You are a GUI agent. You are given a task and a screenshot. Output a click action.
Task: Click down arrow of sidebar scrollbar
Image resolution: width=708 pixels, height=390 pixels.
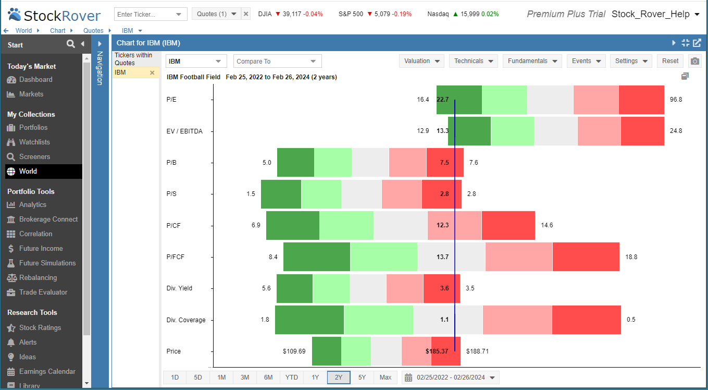click(86, 383)
